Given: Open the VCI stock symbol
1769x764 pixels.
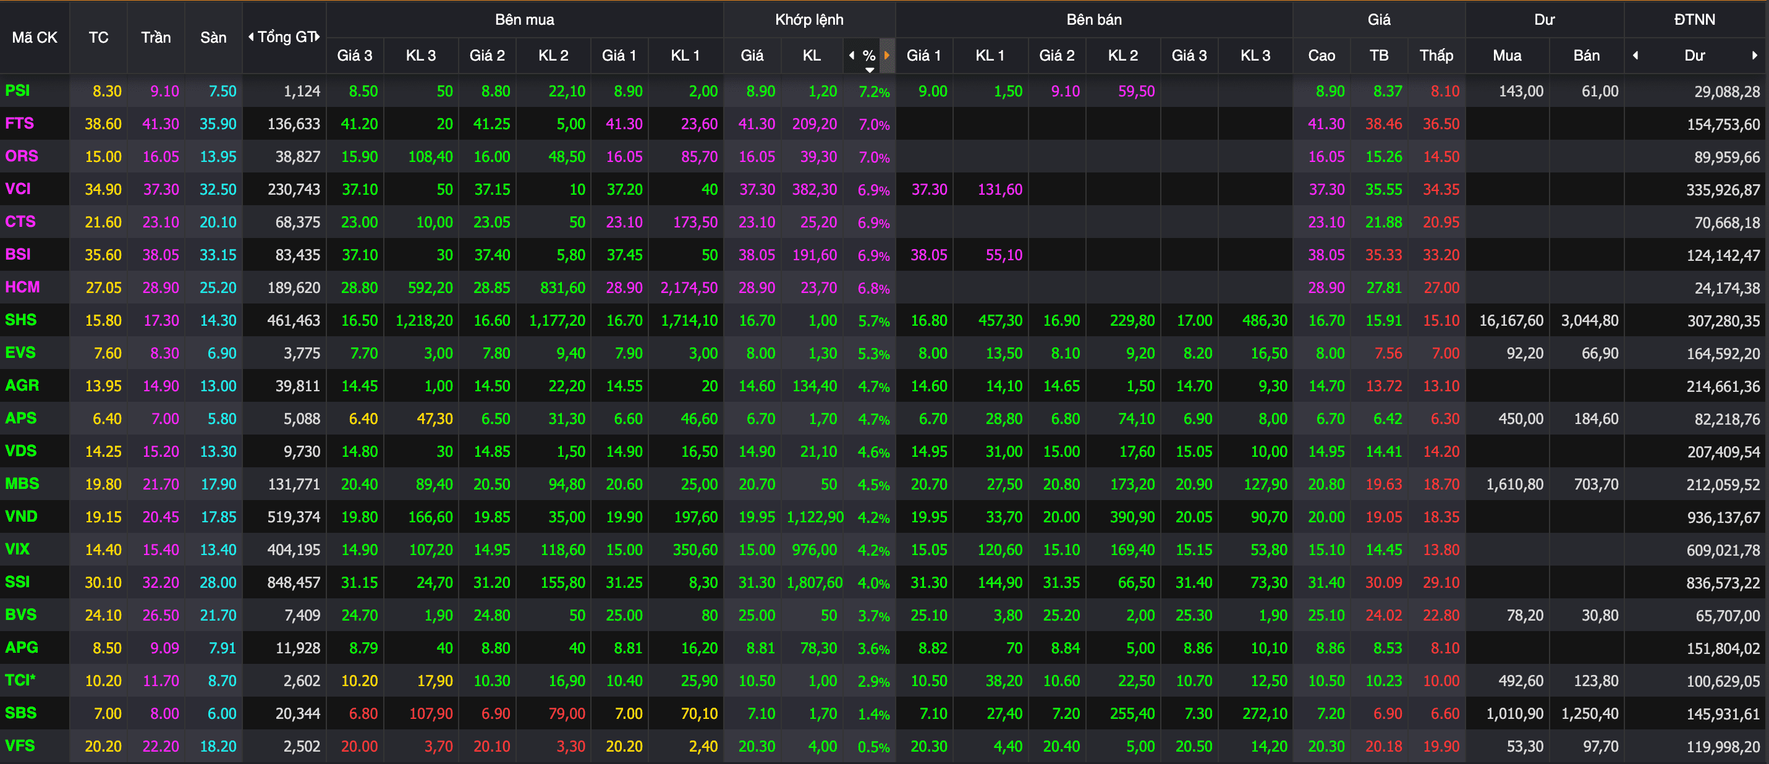Looking at the screenshot, I should pyautogui.click(x=18, y=189).
